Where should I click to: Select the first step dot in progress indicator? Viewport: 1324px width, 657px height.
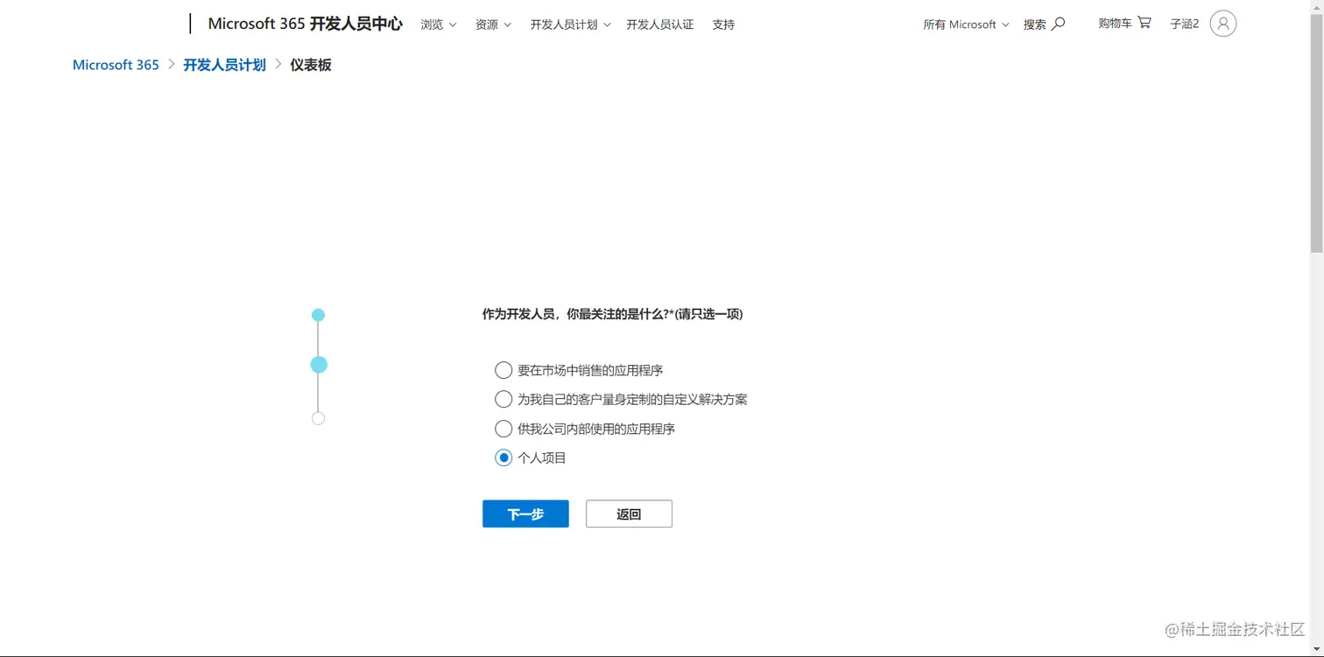[x=318, y=314]
